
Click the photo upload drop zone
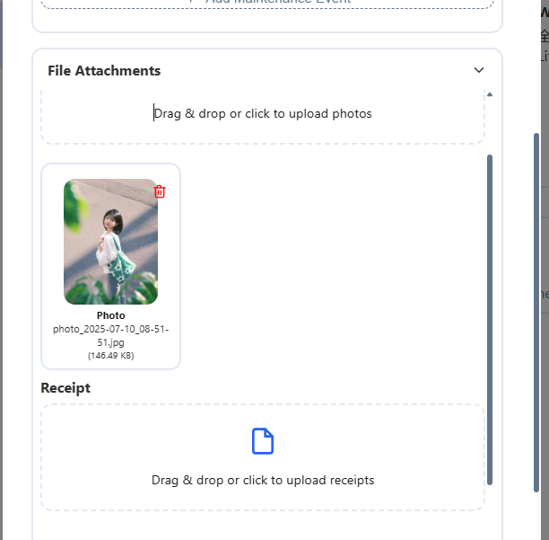(x=263, y=116)
